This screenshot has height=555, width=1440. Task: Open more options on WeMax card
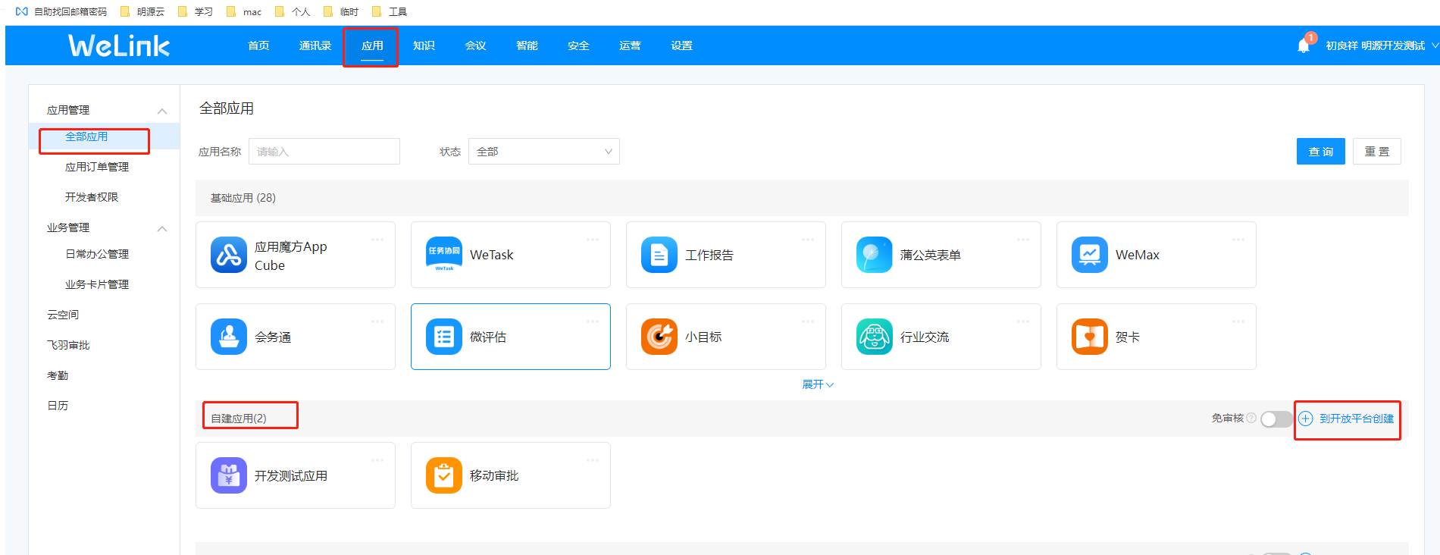[1238, 240]
